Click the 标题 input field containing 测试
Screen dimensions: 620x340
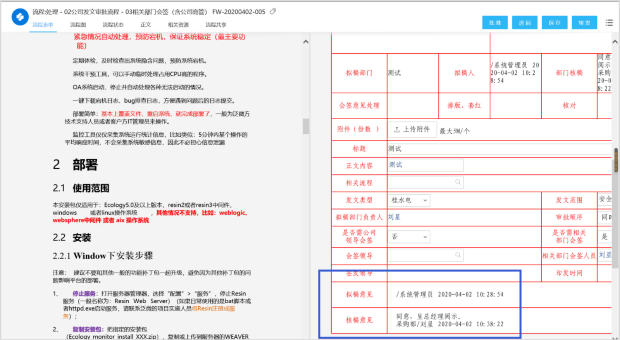click(x=499, y=149)
